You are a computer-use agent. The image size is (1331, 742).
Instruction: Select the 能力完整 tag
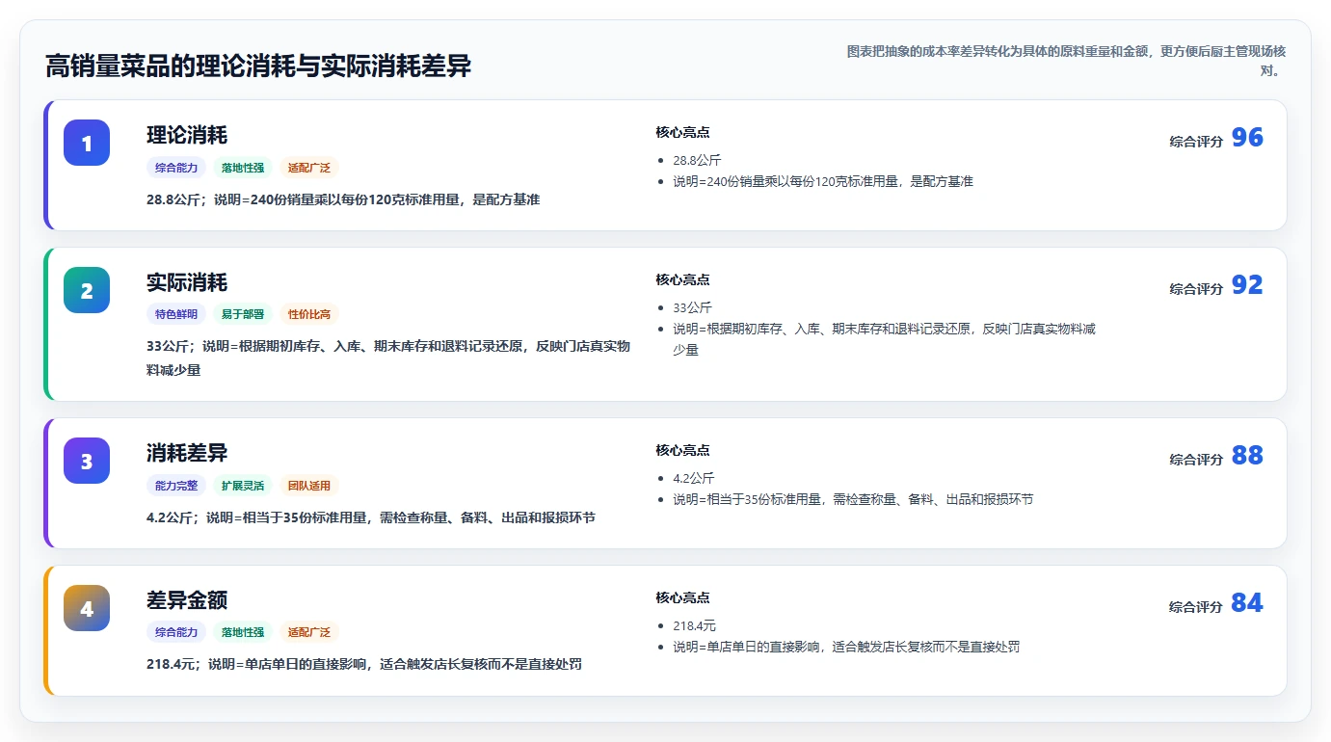tap(176, 486)
